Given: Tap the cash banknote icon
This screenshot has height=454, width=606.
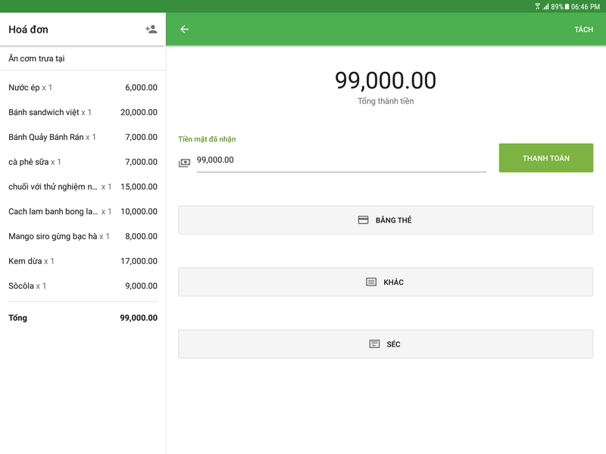Looking at the screenshot, I should [184, 163].
